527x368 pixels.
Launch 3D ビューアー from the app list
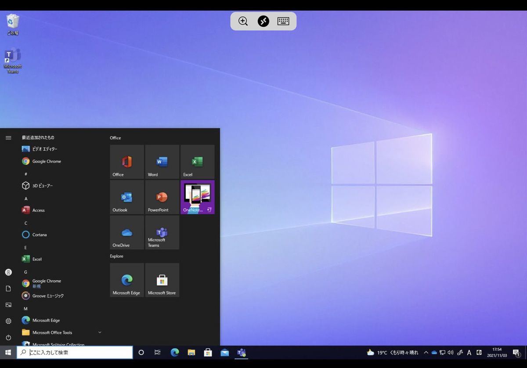coord(61,186)
